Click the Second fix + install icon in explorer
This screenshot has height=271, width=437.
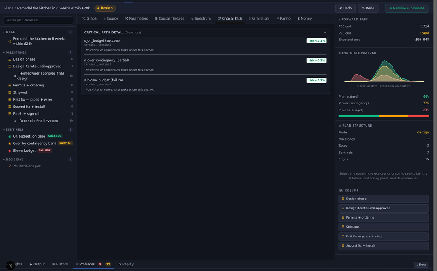tap(9, 107)
